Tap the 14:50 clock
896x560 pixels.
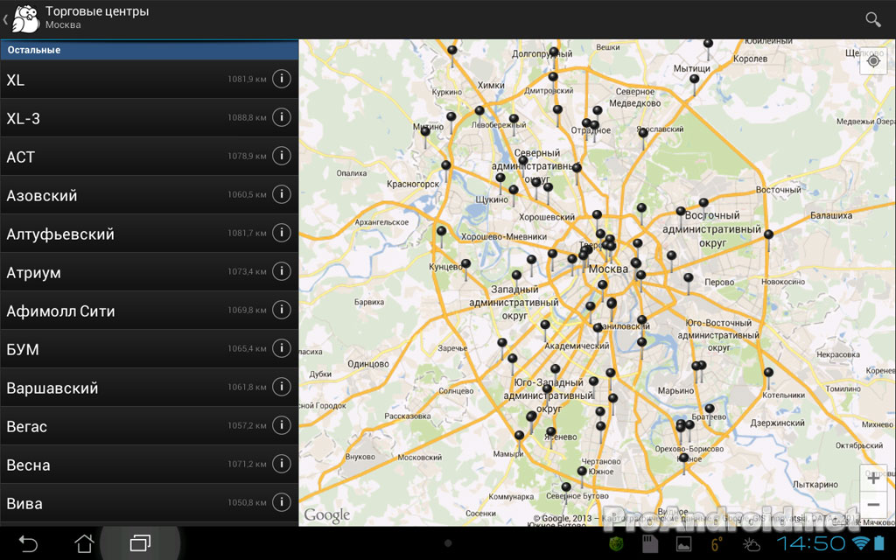click(x=810, y=542)
